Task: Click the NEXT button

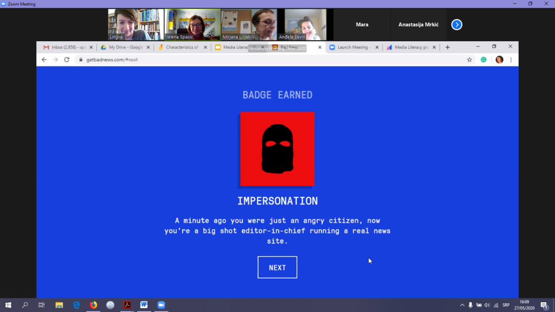Action: [277, 268]
